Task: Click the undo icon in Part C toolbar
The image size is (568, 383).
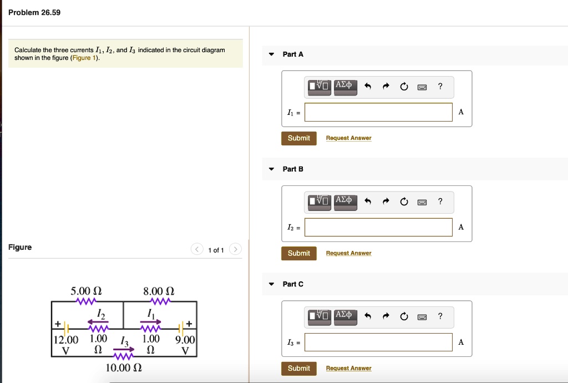Action: [x=367, y=316]
